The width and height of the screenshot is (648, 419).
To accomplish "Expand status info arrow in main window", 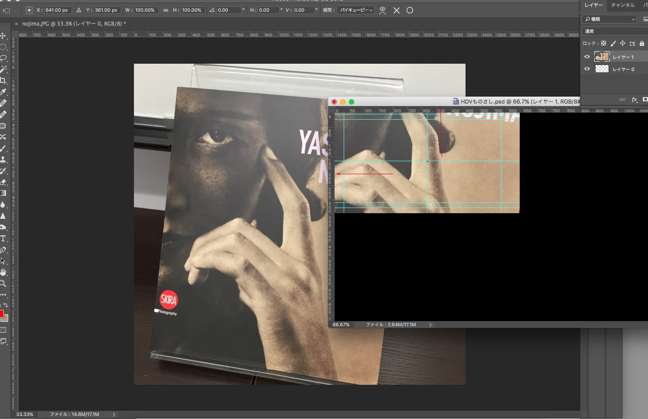I will [x=114, y=415].
